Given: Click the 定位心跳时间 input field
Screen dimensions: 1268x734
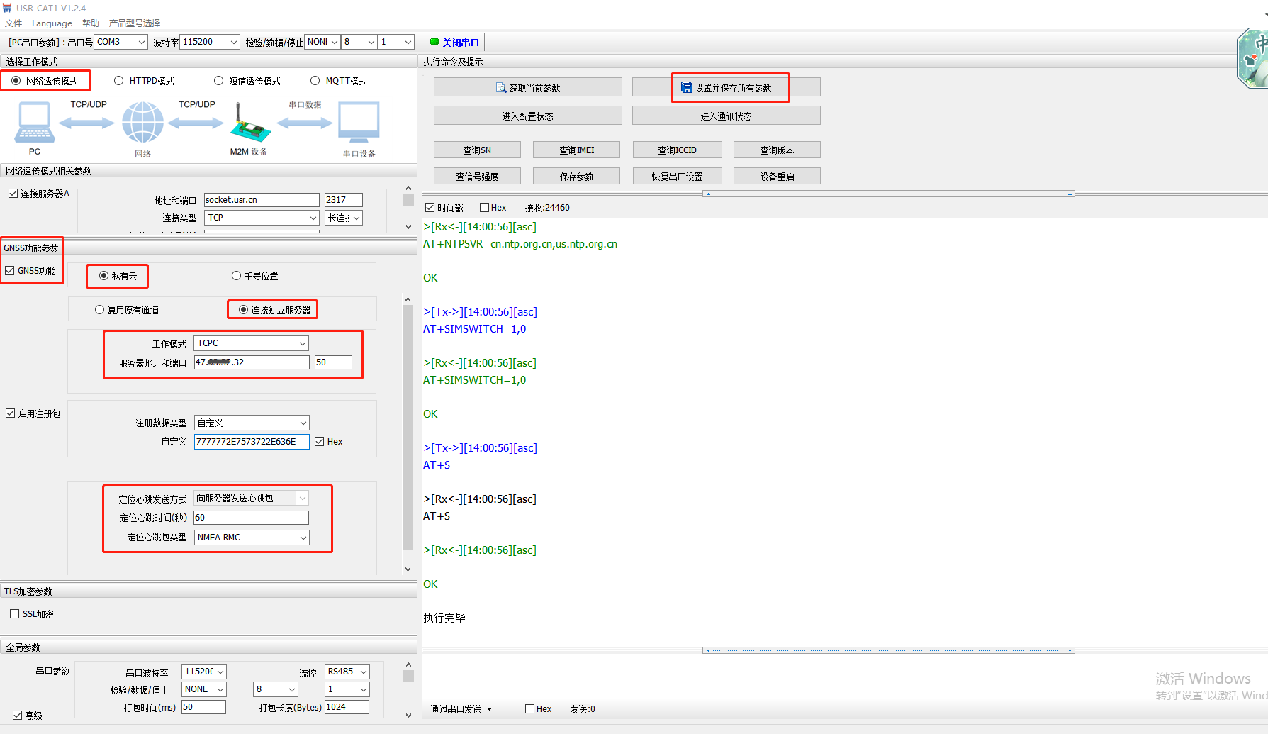Looking at the screenshot, I should [x=251, y=518].
